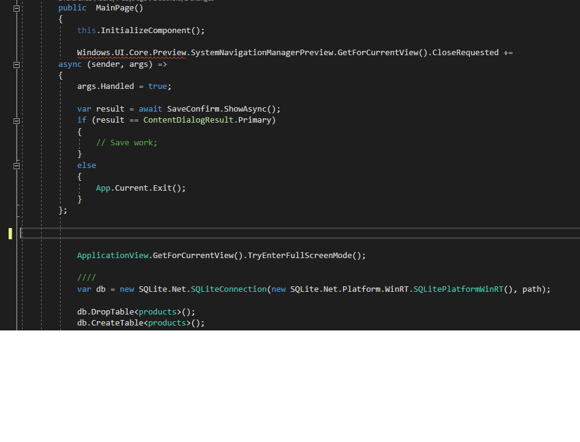Click the this keyword
The height and width of the screenshot is (442, 580).
[87, 30]
